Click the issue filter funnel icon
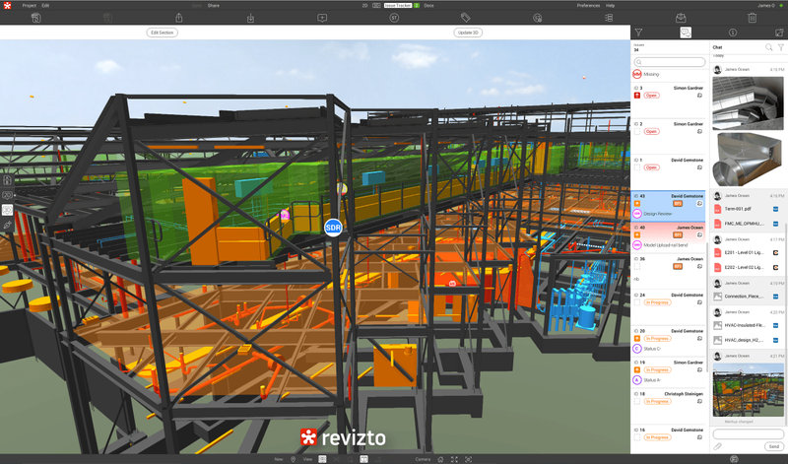788x464 pixels. coord(638,33)
